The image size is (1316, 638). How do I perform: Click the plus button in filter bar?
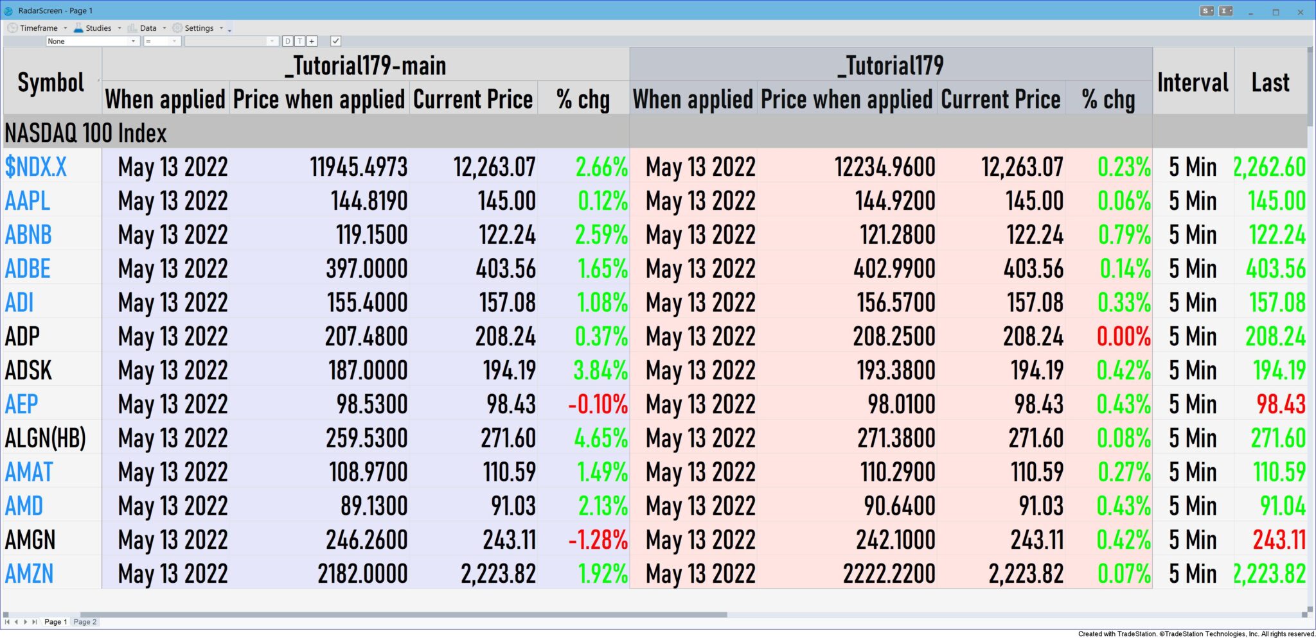pyautogui.click(x=312, y=41)
